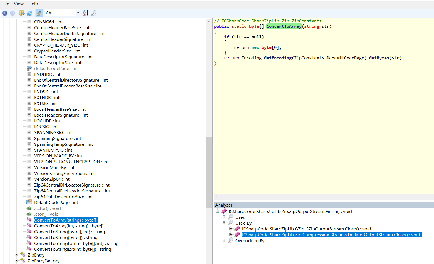Select ConvertToString(byte[], int) in the tree
Screen dimensions: 434x264
[x=70, y=232]
